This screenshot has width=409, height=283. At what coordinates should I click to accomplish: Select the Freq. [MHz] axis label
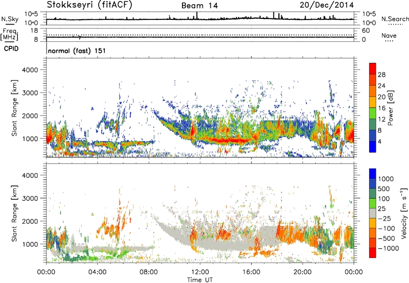pyautogui.click(x=9, y=34)
